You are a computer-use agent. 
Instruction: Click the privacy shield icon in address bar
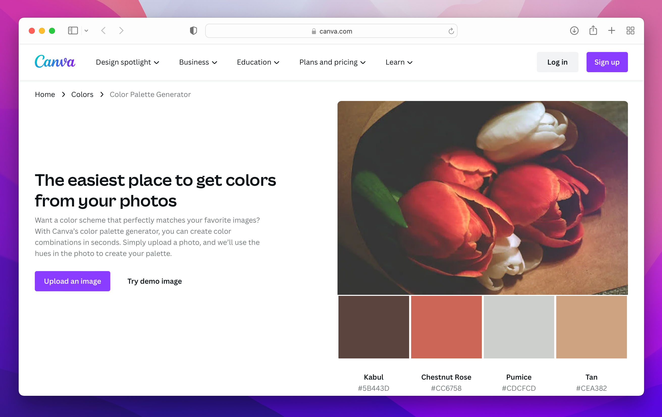[x=194, y=31]
